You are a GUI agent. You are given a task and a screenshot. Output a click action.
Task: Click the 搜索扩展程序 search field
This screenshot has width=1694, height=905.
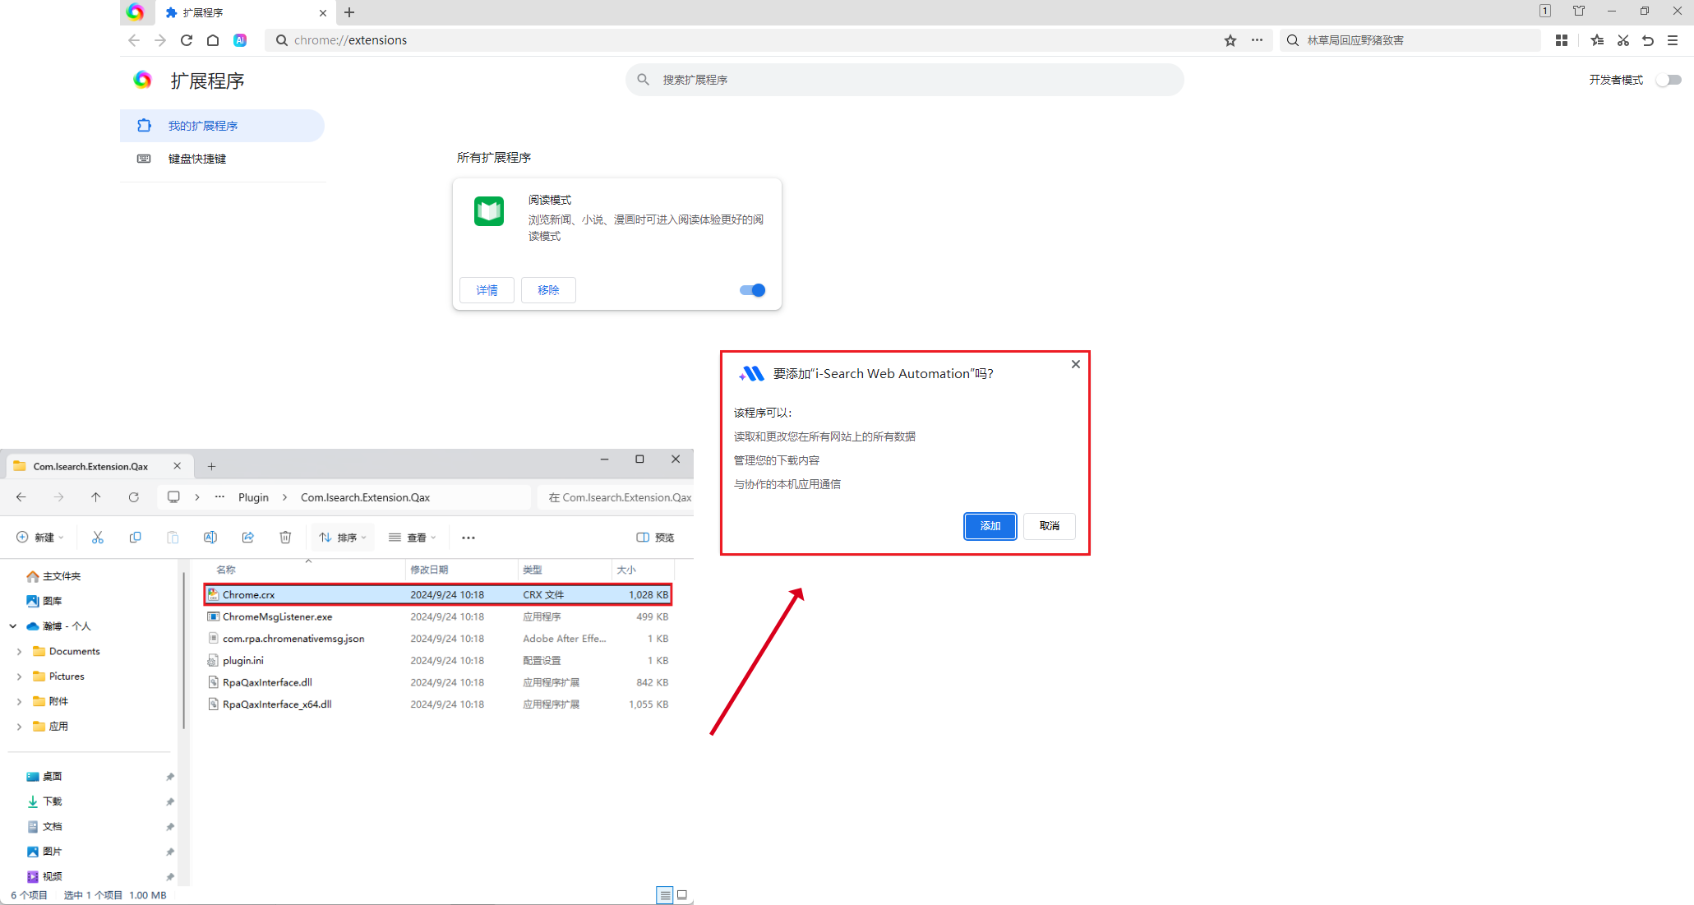(x=904, y=80)
